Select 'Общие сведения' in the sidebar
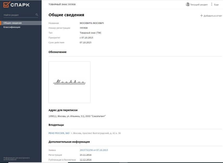The width and height of the screenshot is (223, 163). coord(21,23)
